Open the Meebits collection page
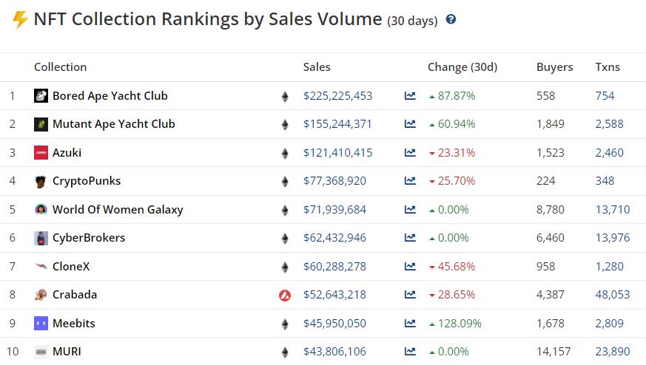Viewport: 646px width, 365px height. [x=73, y=324]
